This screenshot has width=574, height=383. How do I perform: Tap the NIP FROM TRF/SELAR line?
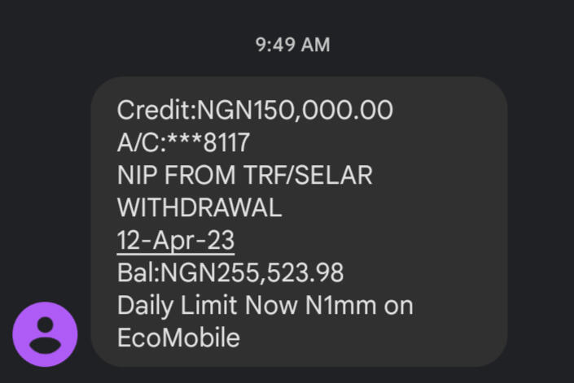[244, 175]
